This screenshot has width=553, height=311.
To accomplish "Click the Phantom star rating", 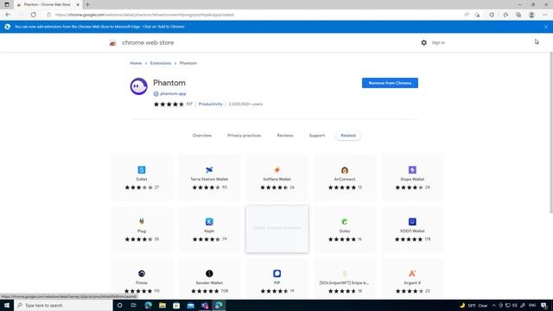I will [x=169, y=104].
